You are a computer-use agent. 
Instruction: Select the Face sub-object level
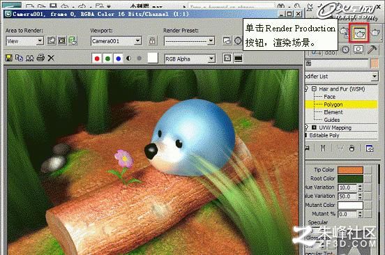[x=329, y=97]
